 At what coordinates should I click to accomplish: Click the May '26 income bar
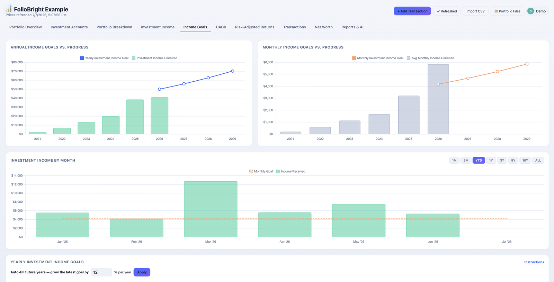359,220
